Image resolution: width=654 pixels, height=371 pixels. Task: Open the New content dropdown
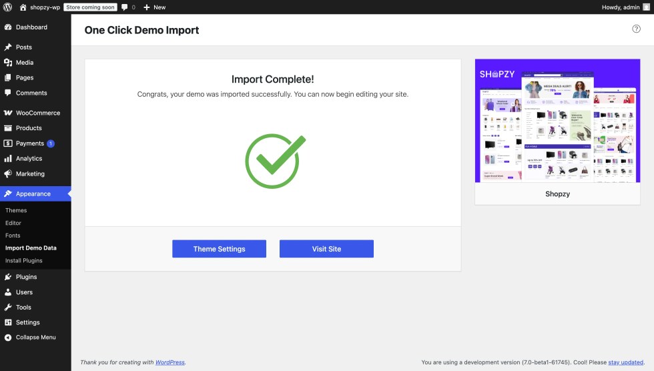click(154, 7)
